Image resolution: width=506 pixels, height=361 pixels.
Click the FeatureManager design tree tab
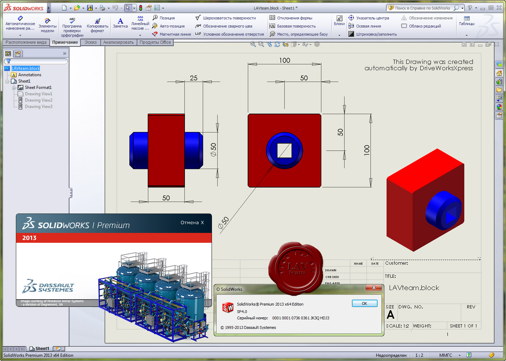pyautogui.click(x=8, y=54)
